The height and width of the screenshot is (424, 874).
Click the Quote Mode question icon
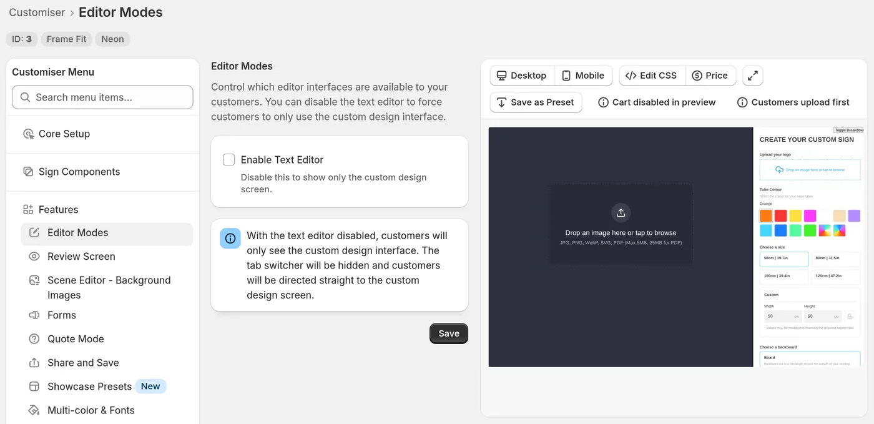click(34, 339)
